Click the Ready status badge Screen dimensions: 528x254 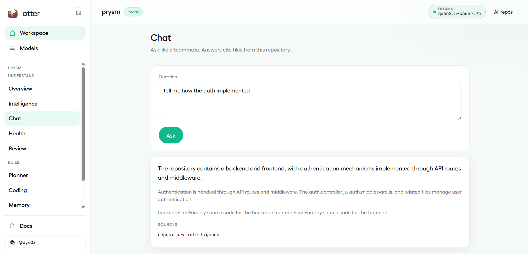(x=133, y=12)
